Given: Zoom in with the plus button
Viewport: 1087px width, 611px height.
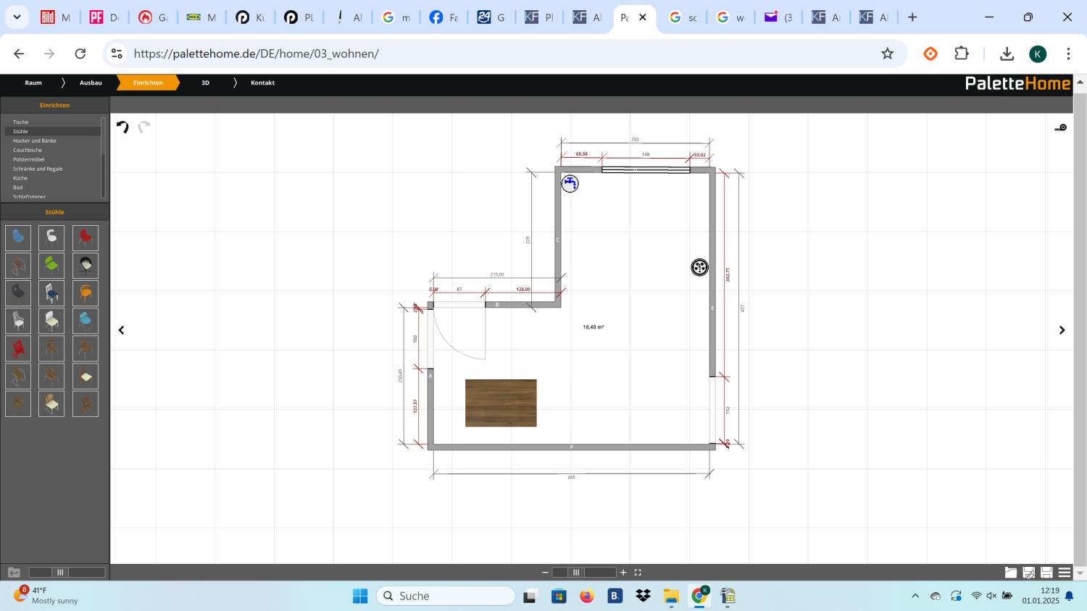Looking at the screenshot, I should [x=623, y=573].
